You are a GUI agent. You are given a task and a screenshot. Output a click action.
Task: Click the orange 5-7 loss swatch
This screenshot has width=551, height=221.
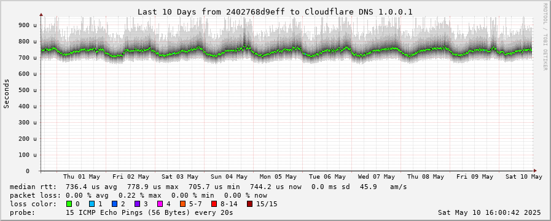[182, 204]
